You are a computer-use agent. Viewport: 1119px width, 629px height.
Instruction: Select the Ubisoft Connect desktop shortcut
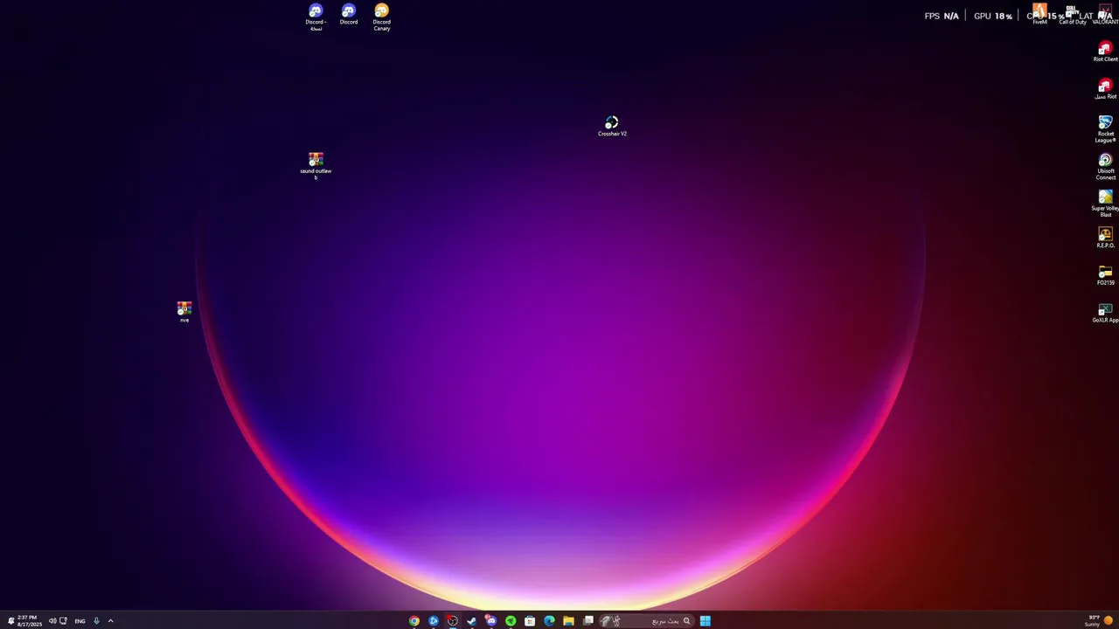[1105, 167]
